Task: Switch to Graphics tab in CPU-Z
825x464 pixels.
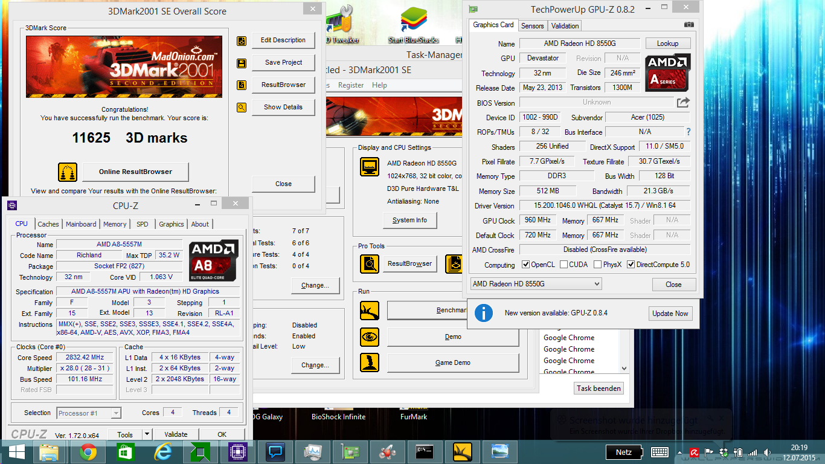Action: 172,224
